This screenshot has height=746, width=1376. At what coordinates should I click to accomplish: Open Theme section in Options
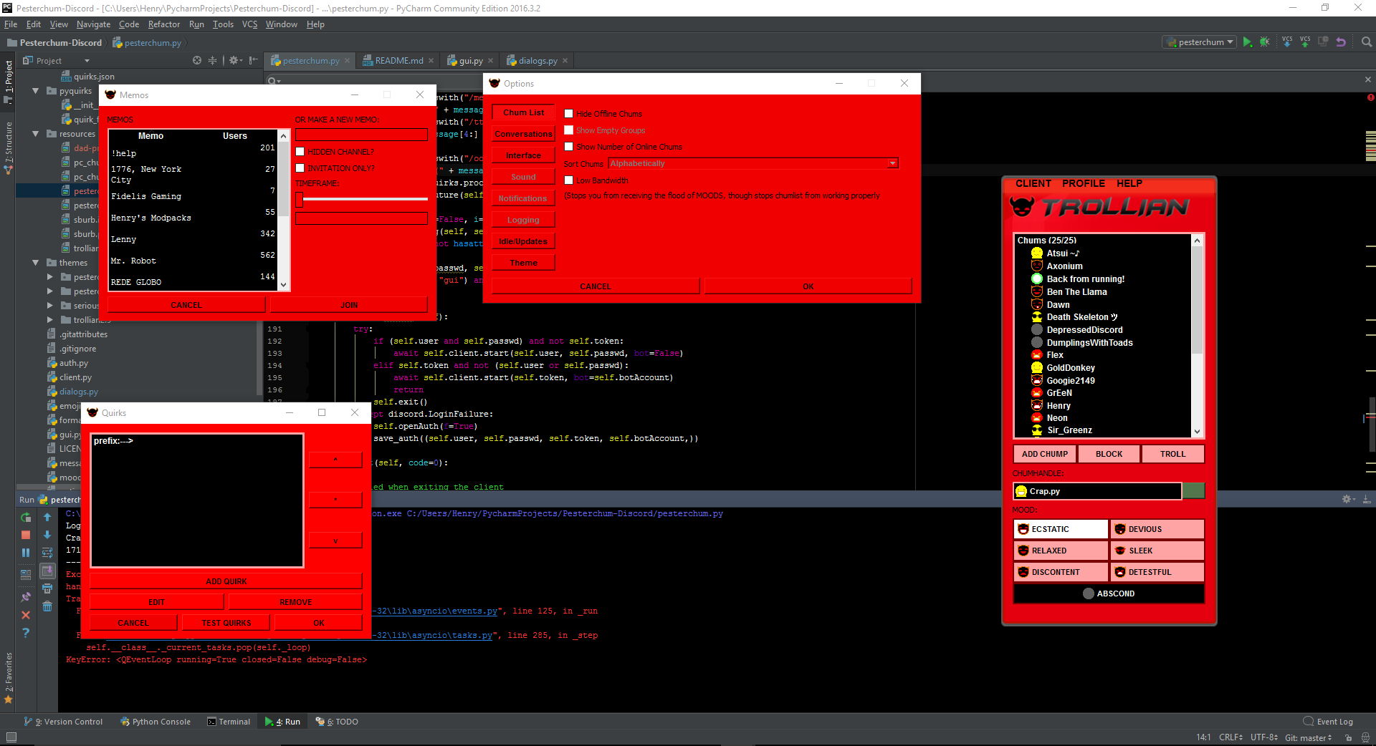(523, 263)
